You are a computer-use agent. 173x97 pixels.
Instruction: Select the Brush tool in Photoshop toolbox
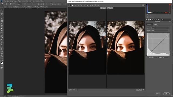[x=2, y=28]
